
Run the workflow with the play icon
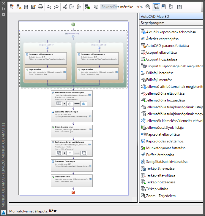click(87, 7)
